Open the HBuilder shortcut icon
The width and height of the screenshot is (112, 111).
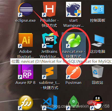49,9
